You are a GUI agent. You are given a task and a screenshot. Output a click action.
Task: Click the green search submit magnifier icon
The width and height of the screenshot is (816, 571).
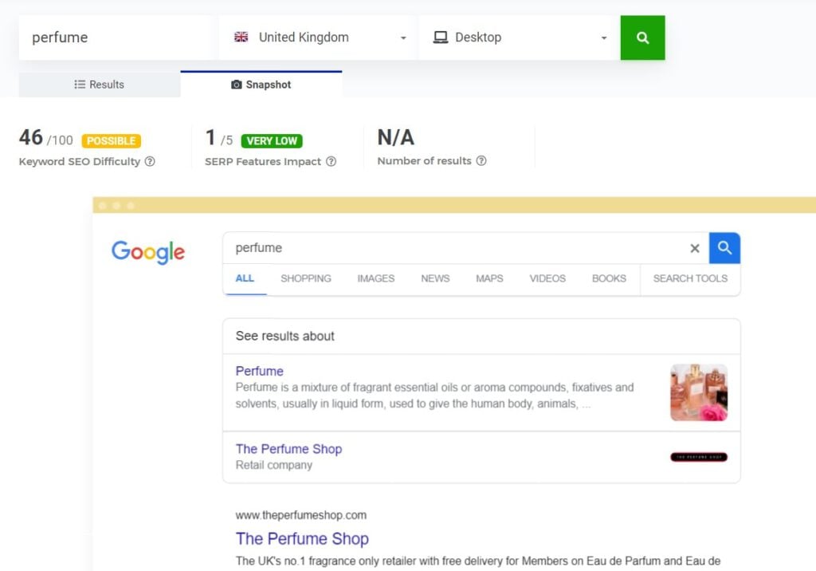642,37
